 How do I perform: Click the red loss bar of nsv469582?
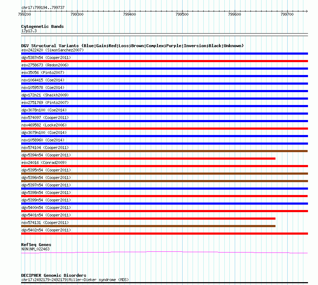click(164, 129)
